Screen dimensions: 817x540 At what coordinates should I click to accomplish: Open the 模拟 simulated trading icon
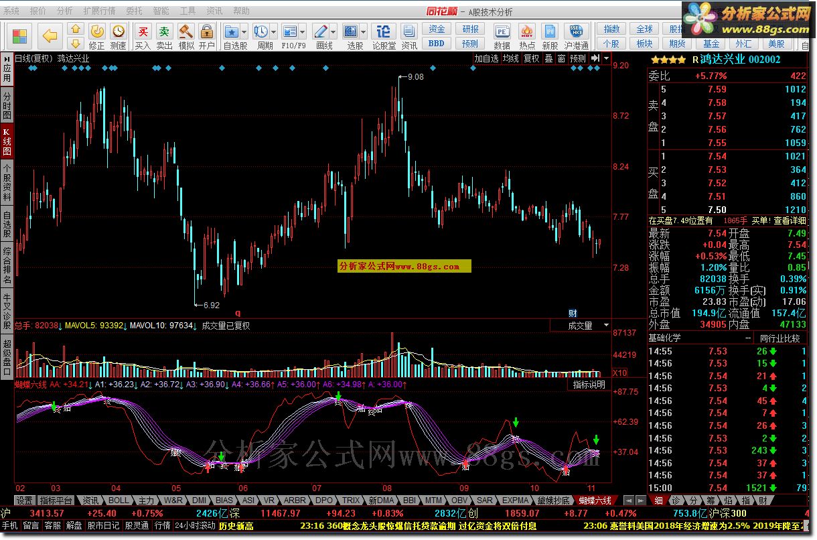click(x=186, y=36)
